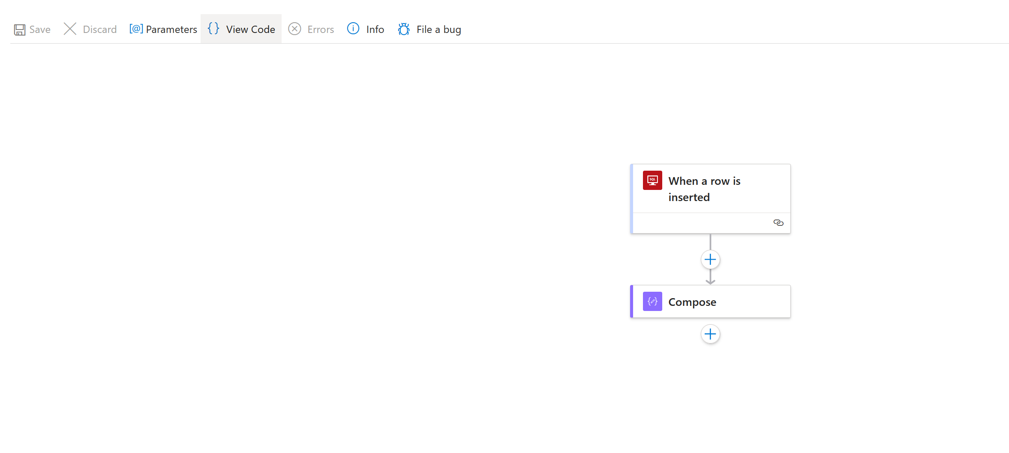Click the View Code braces icon
The image size is (1009, 453).
coord(213,29)
